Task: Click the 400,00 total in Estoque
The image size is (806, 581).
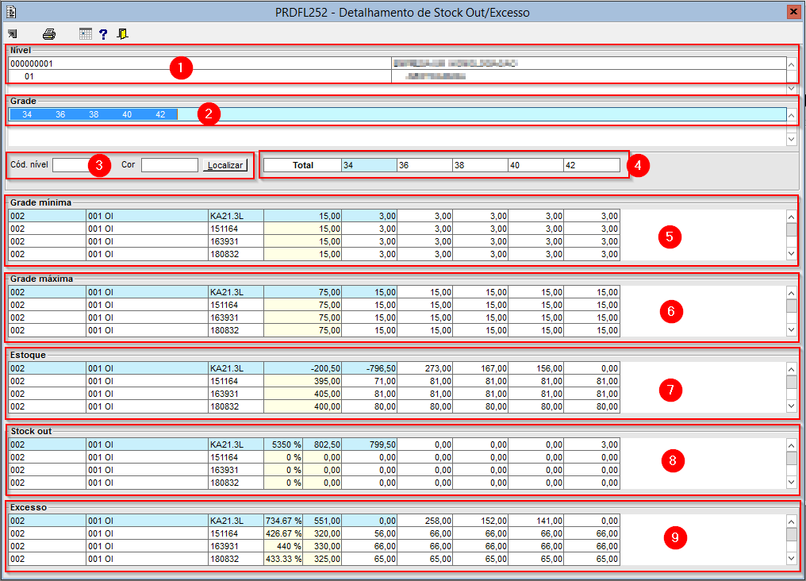Action: point(303,406)
